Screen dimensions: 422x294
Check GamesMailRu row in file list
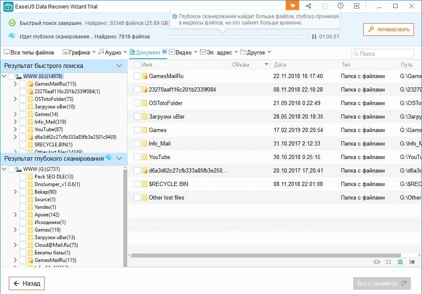(x=137, y=76)
